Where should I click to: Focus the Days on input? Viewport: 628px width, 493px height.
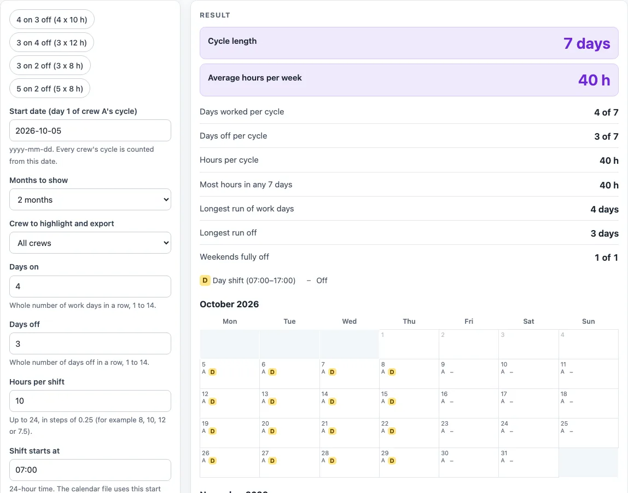90,286
